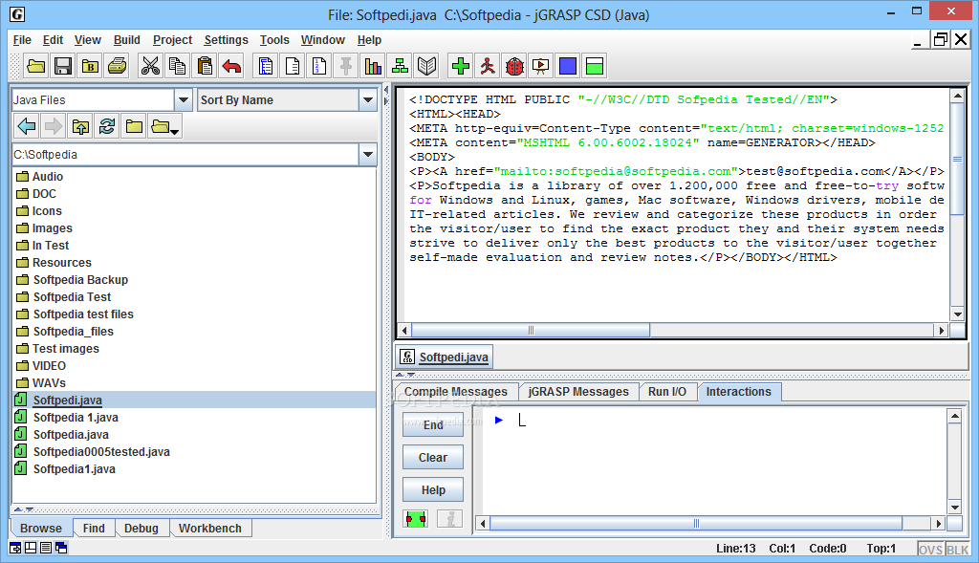Click the window-with-arrow icon in the status bar
979x563 pixels.
coord(15,548)
